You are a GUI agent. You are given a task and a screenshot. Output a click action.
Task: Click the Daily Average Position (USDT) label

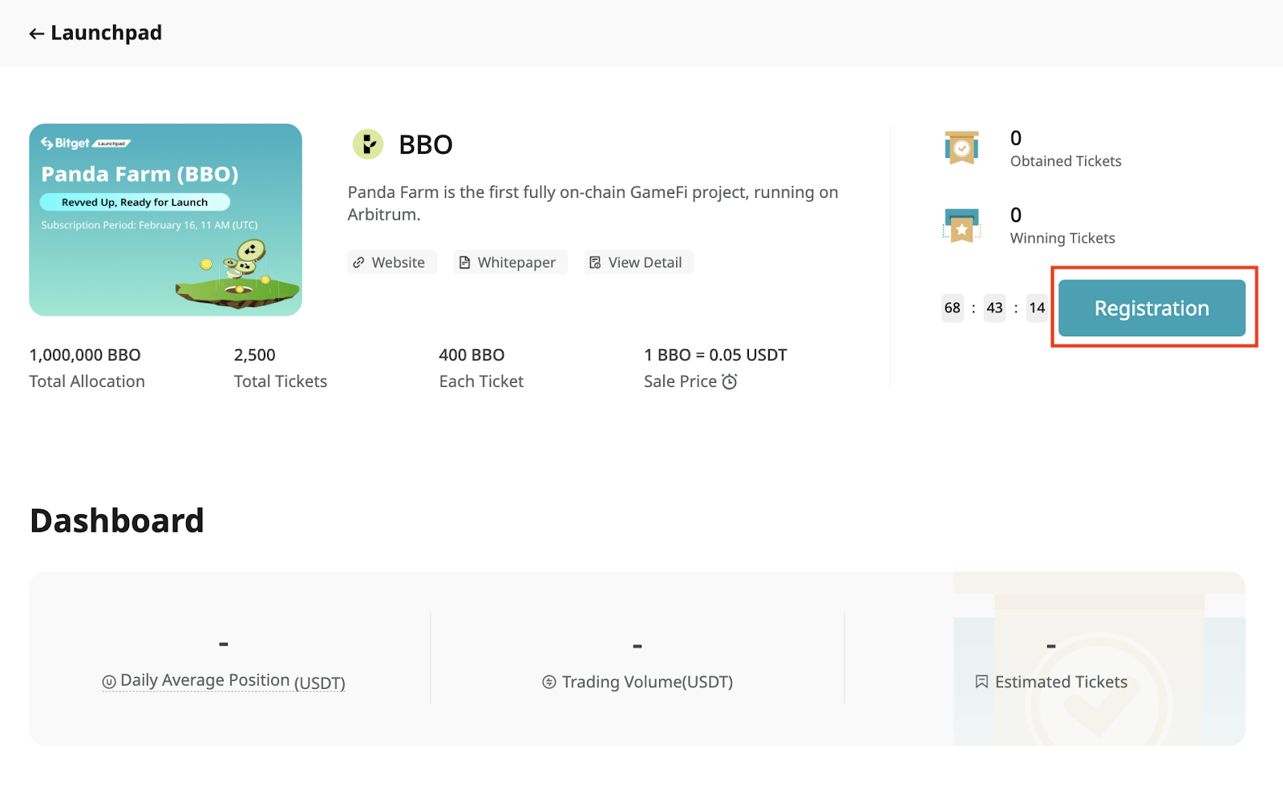coord(233,681)
